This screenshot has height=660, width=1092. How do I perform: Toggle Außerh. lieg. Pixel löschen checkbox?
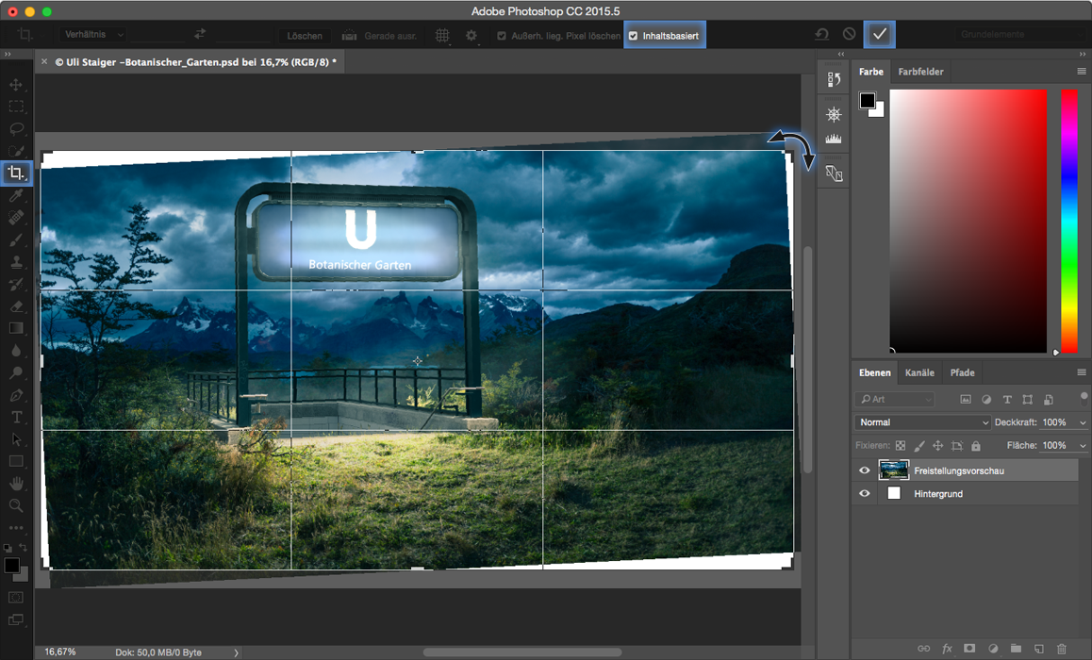point(502,36)
